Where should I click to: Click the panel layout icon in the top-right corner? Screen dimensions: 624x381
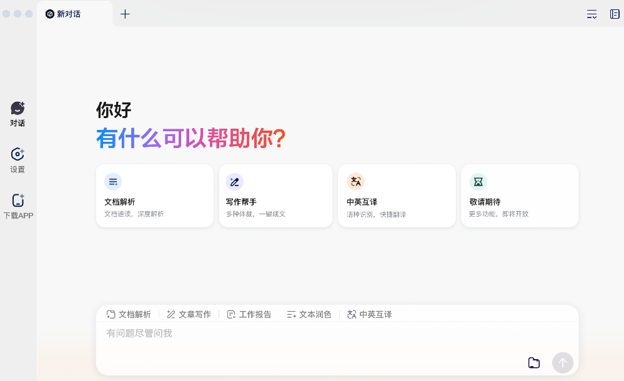[615, 14]
